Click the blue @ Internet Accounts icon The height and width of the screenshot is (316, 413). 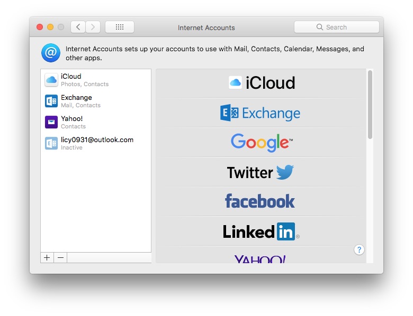coord(51,53)
